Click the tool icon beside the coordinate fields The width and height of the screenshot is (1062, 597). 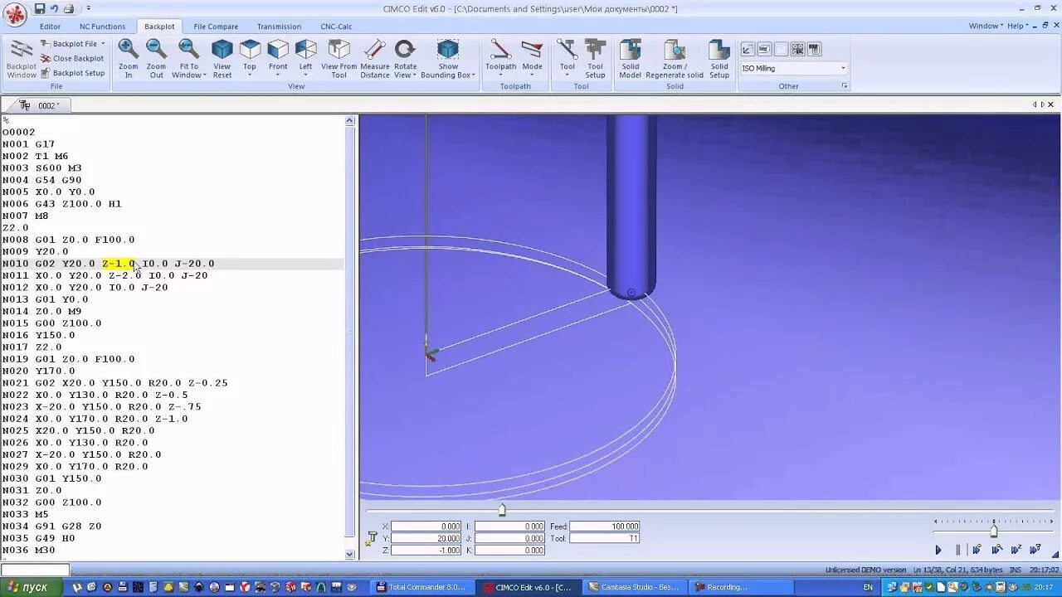coord(372,539)
